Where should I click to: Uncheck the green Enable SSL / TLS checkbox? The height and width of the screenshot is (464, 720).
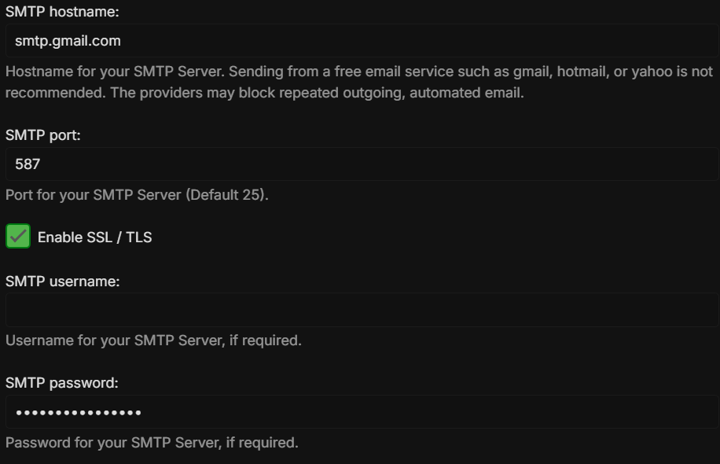pyautogui.click(x=18, y=237)
